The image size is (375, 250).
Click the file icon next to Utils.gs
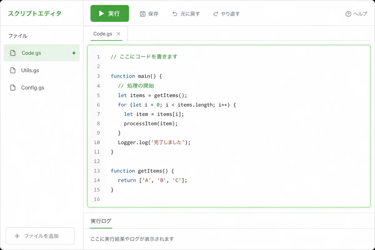[13, 70]
